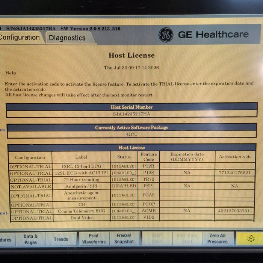The height and width of the screenshot is (263, 263).
Task: Click the PGAS expiration date field
Action: click(x=187, y=195)
